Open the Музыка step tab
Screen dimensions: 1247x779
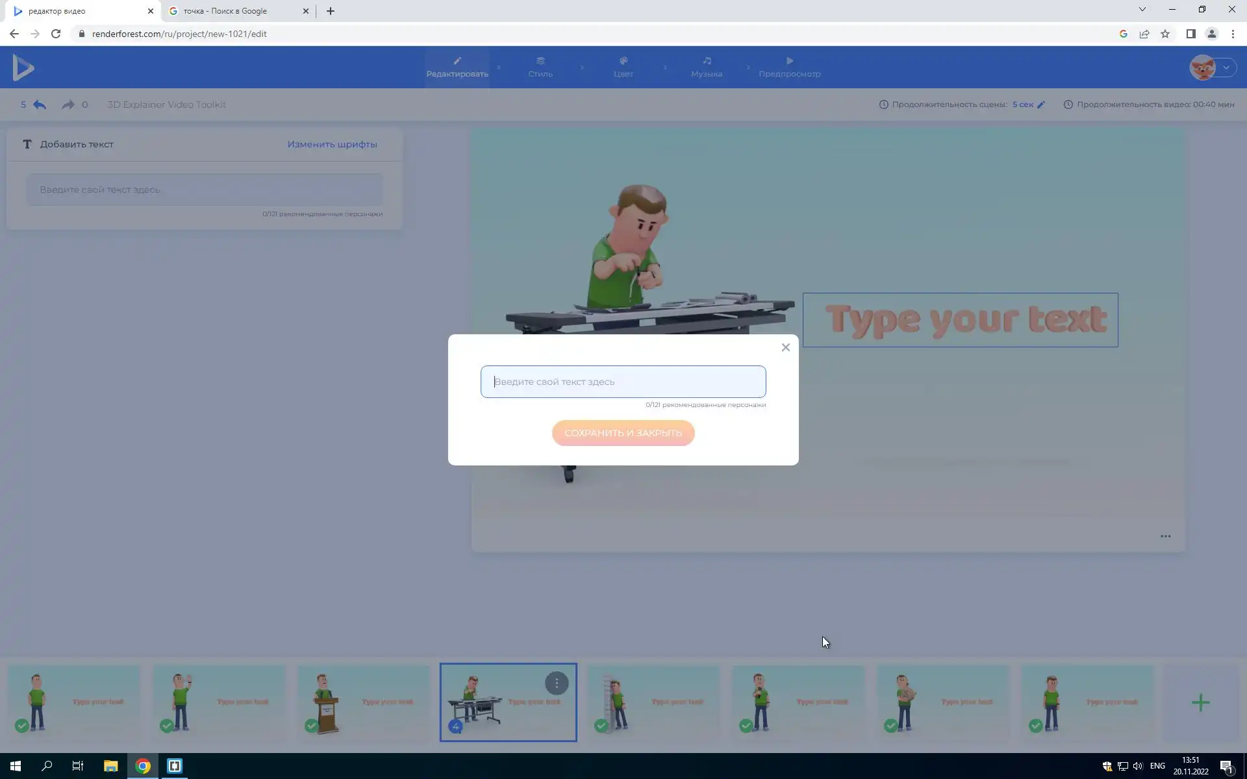click(706, 67)
